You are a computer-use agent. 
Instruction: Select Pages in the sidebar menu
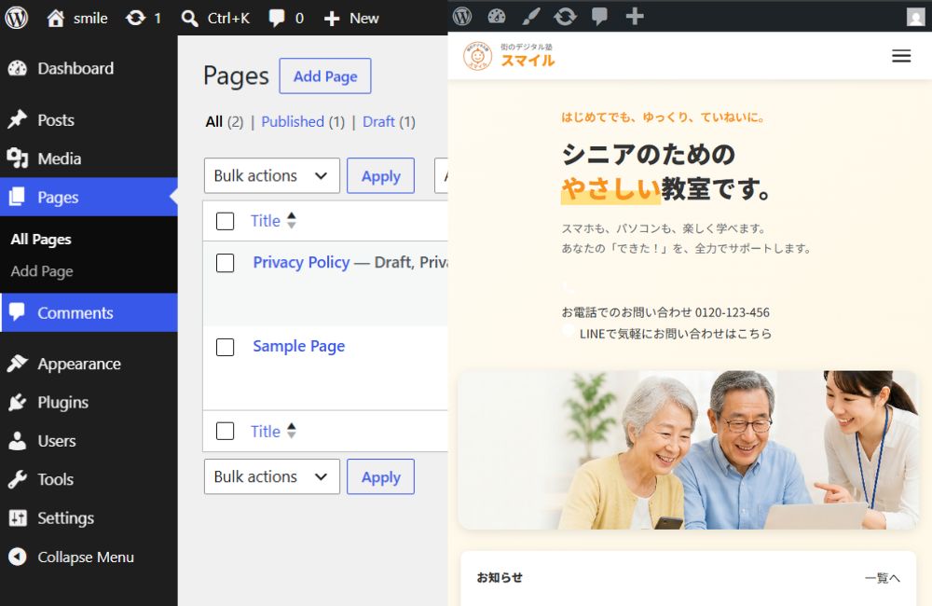point(89,197)
